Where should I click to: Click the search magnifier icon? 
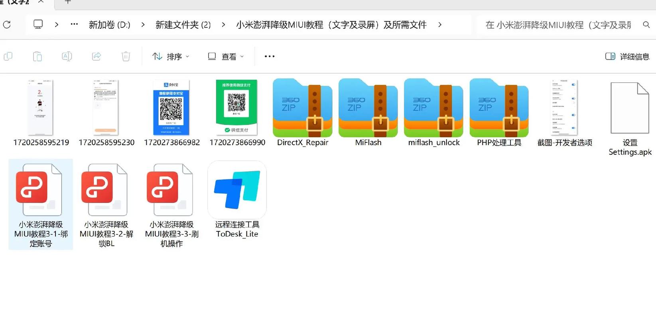click(646, 25)
